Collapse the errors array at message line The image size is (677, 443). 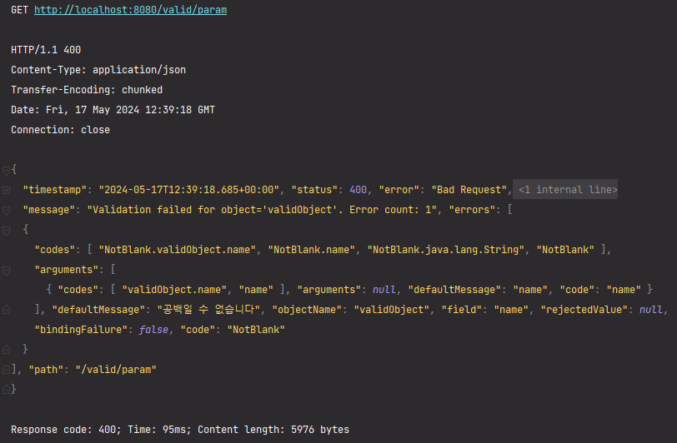click(6, 211)
